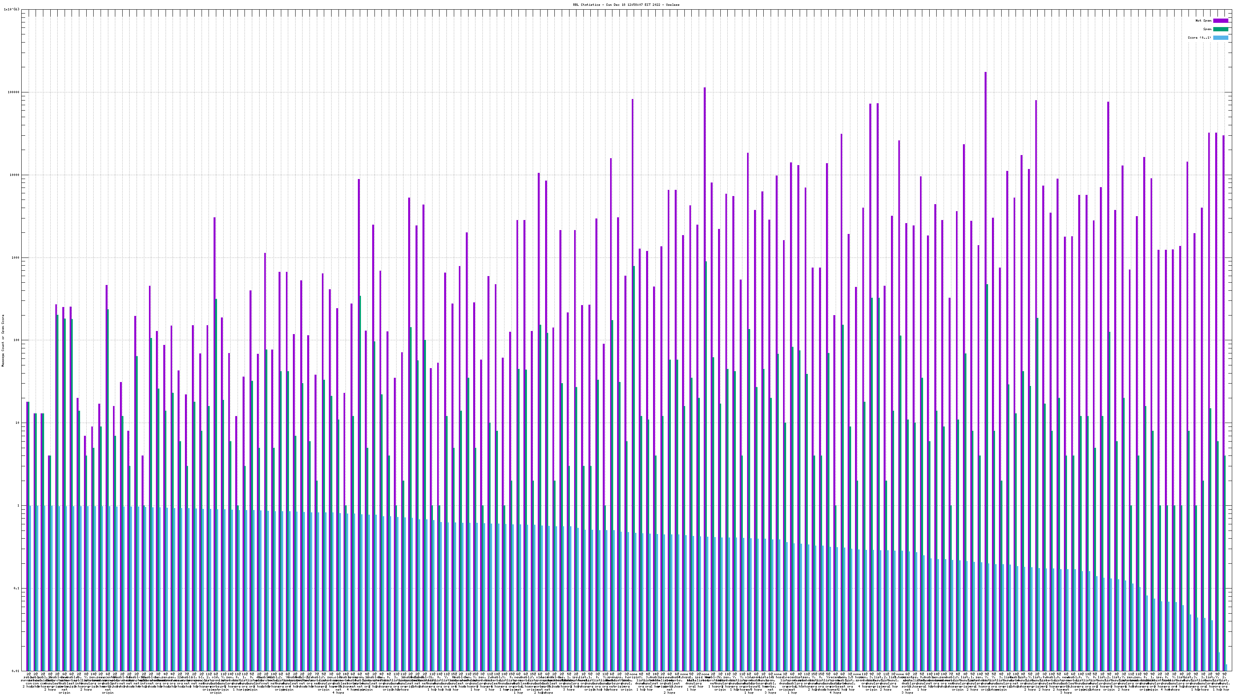Click the 100000 y-axis tick label
This screenshot has width=1238, height=696.
[x=14, y=92]
